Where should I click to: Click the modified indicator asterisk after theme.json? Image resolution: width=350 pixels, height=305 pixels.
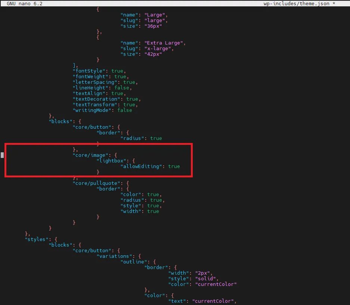click(x=334, y=3)
